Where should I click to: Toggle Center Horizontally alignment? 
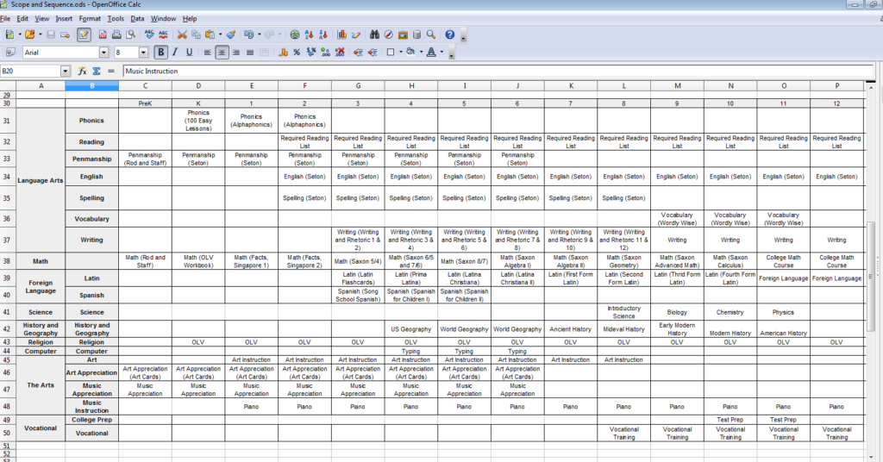222,53
